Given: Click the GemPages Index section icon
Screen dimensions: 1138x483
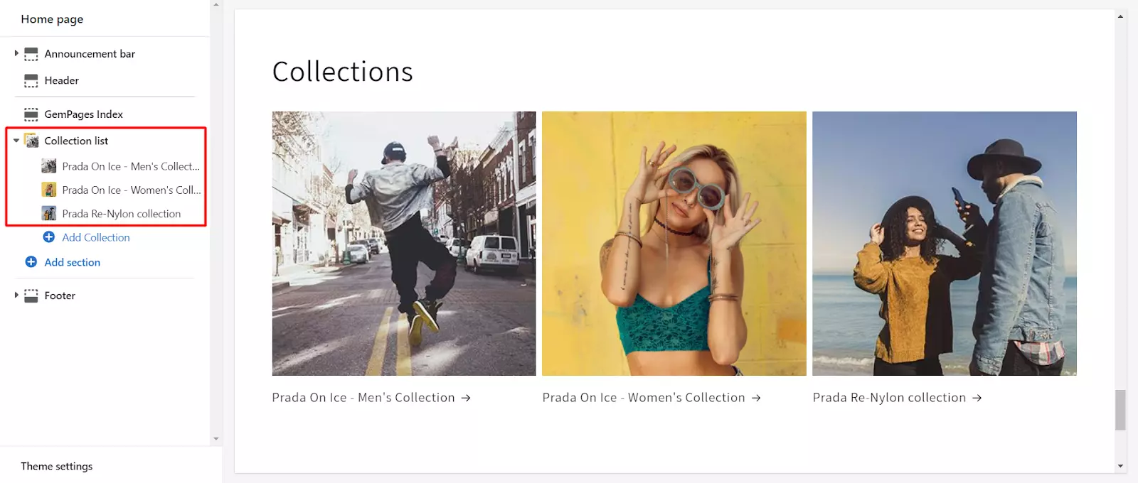Looking at the screenshot, I should pos(31,114).
